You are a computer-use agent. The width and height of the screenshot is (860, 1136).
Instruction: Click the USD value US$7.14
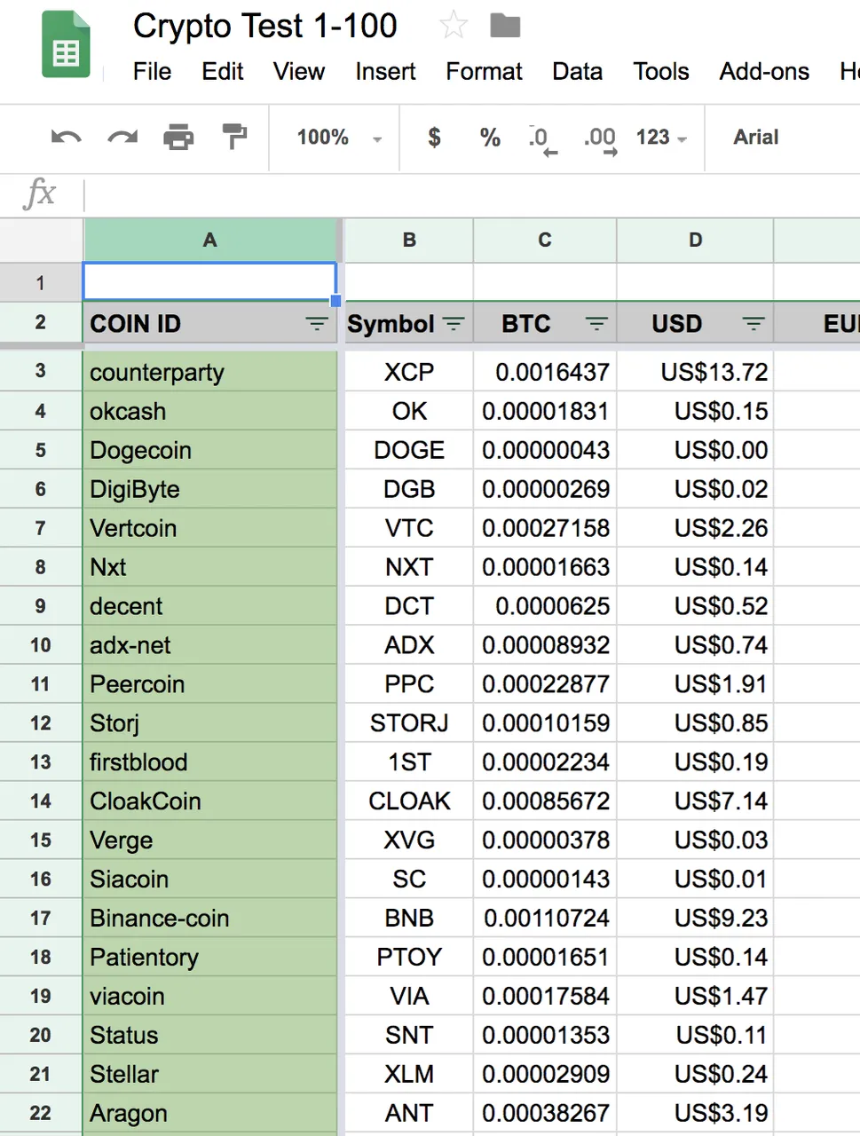(x=696, y=801)
